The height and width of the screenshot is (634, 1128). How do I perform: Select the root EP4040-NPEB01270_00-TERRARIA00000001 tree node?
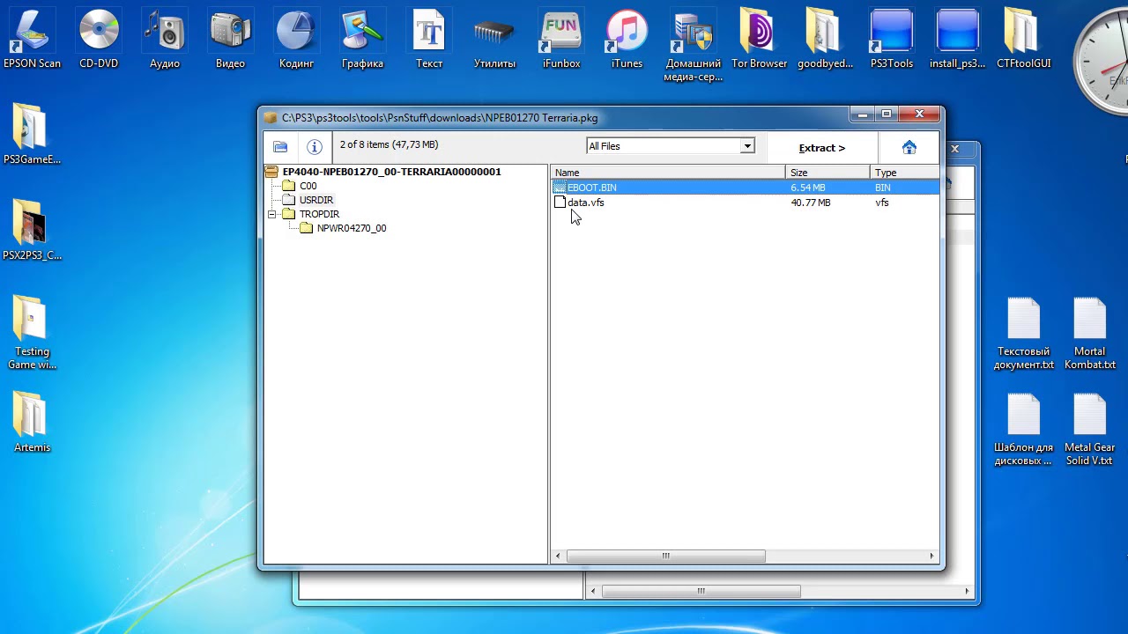[391, 172]
